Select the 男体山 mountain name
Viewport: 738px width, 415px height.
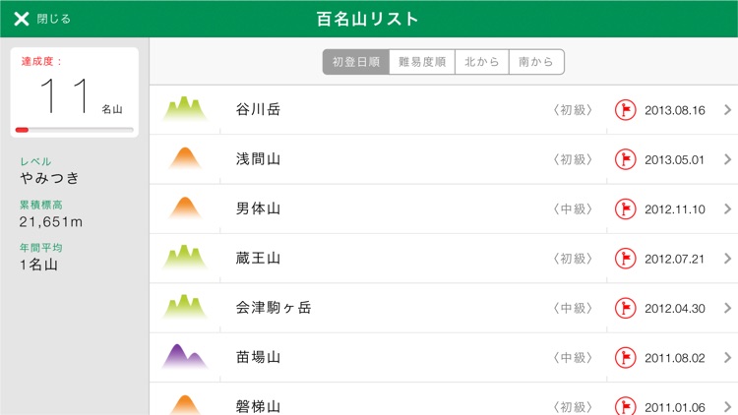(258, 208)
